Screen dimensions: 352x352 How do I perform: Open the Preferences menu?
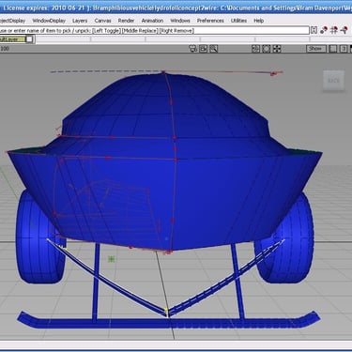pyautogui.click(x=210, y=21)
